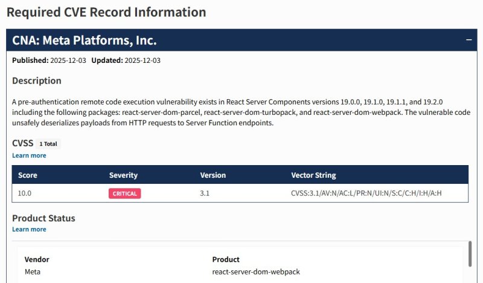Collapse the CNA Meta Platforms section
Screen dimensions: 483x283
pyautogui.click(x=469, y=41)
